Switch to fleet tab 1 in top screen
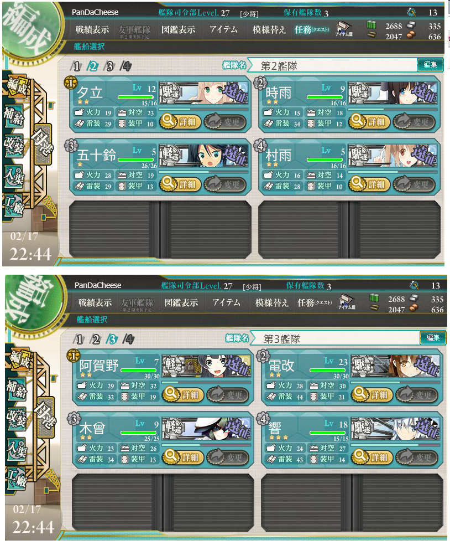This screenshot has width=450, height=545. click(x=76, y=66)
